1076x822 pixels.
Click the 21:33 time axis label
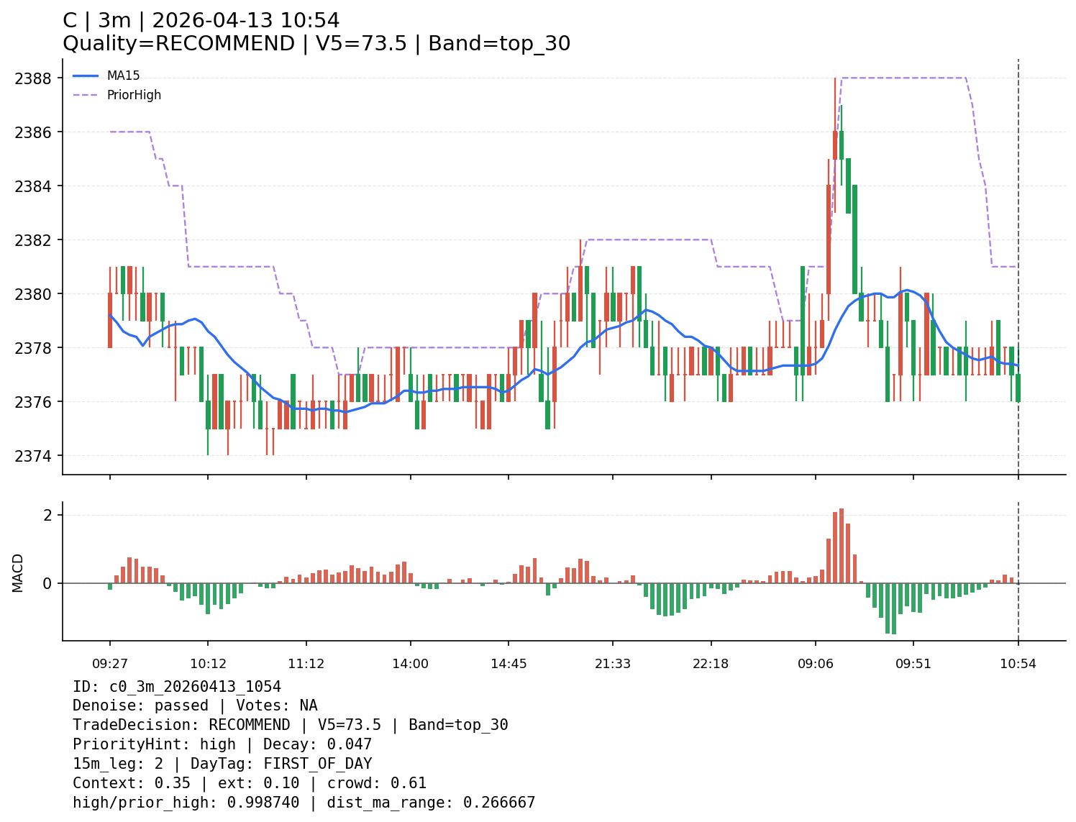[613, 664]
